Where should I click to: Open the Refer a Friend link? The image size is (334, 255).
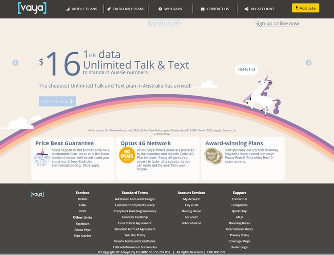(x=191, y=223)
